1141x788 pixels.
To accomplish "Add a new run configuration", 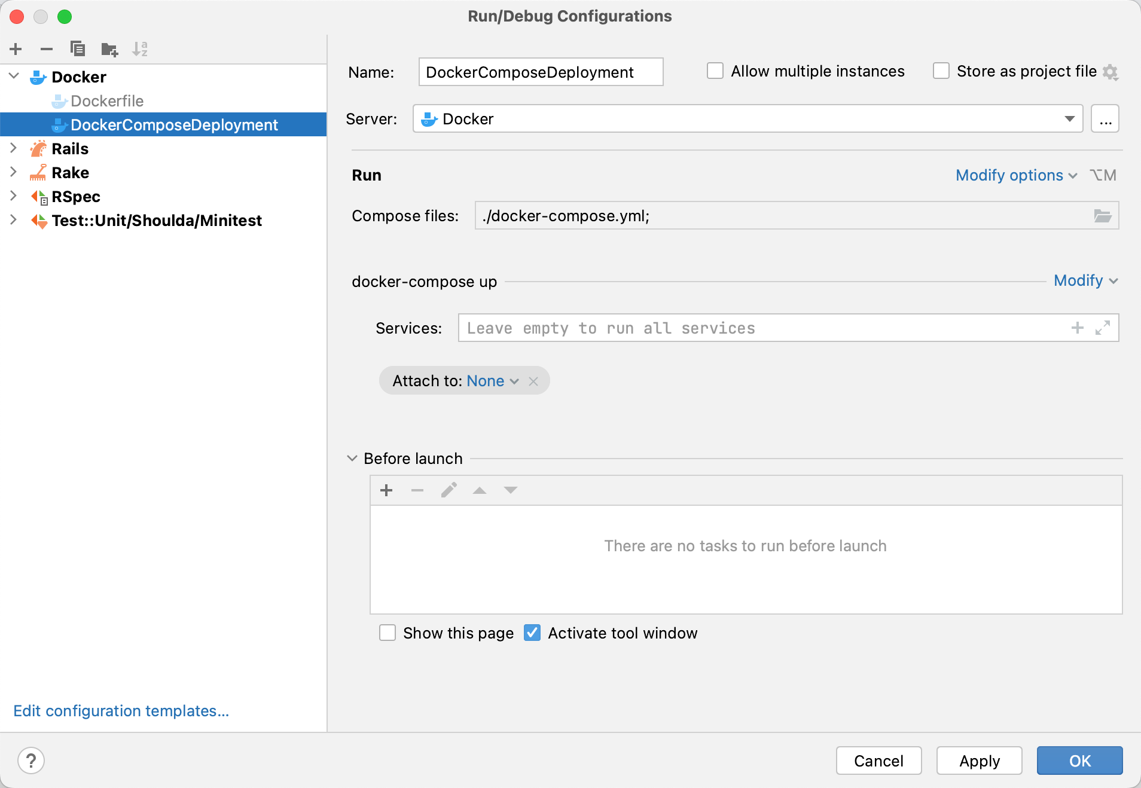I will [16, 49].
